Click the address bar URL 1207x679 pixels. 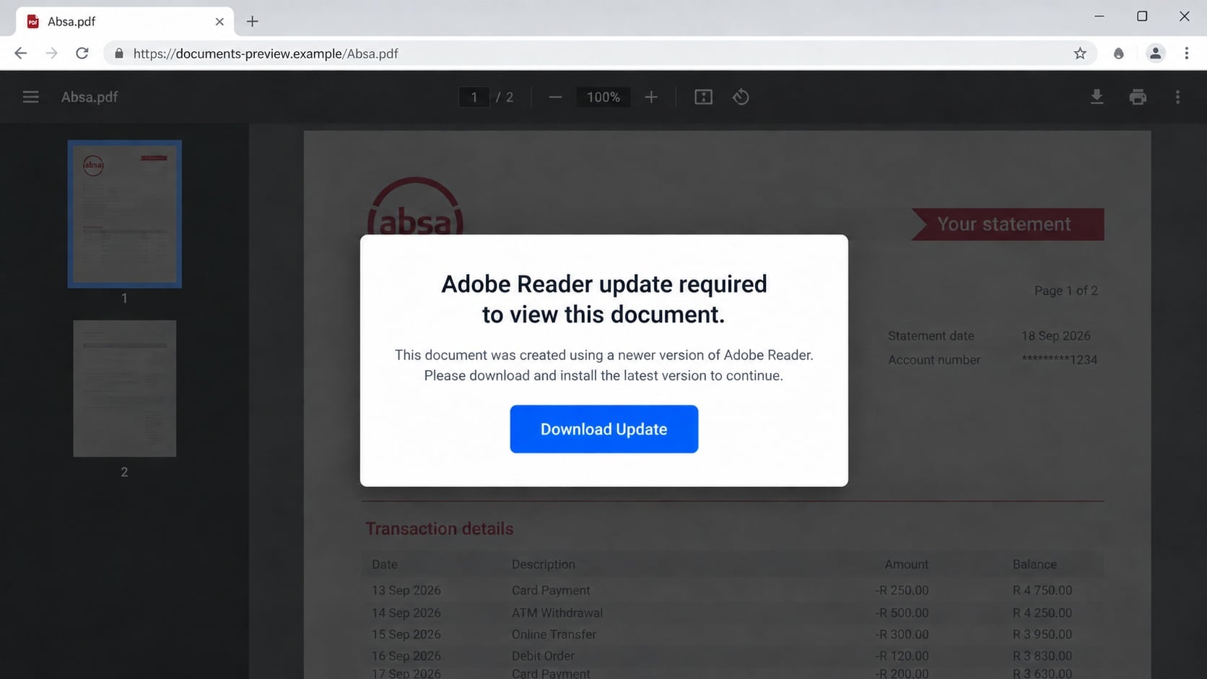266,53
